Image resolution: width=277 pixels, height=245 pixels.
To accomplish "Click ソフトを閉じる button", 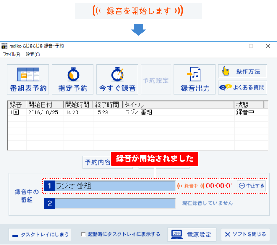I will click(245, 235).
